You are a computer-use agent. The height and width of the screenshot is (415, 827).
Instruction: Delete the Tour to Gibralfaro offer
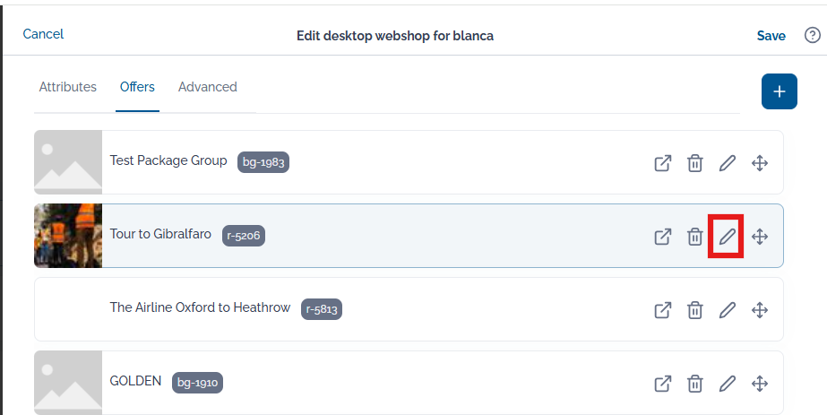coord(695,237)
